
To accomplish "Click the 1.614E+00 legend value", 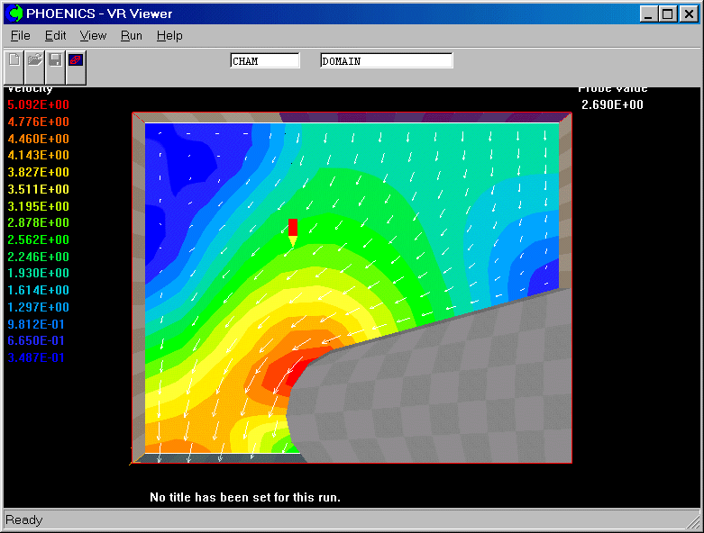I will [38, 291].
